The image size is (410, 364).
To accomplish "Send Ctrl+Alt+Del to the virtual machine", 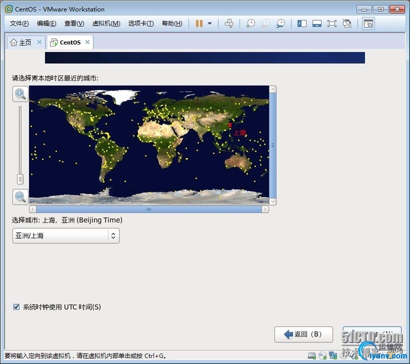I will 229,23.
